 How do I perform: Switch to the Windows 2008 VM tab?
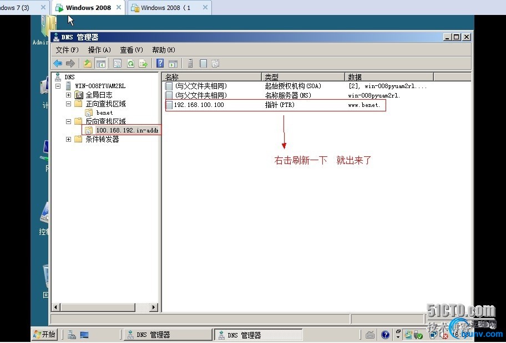click(88, 8)
